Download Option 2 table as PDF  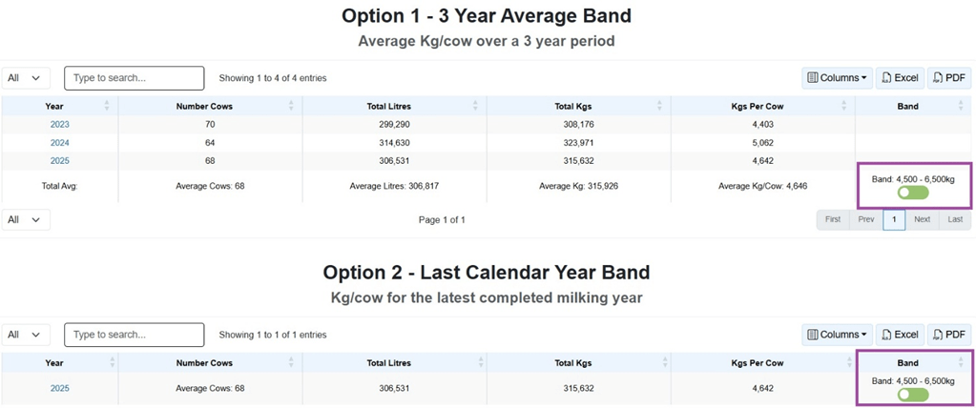pyautogui.click(x=948, y=335)
